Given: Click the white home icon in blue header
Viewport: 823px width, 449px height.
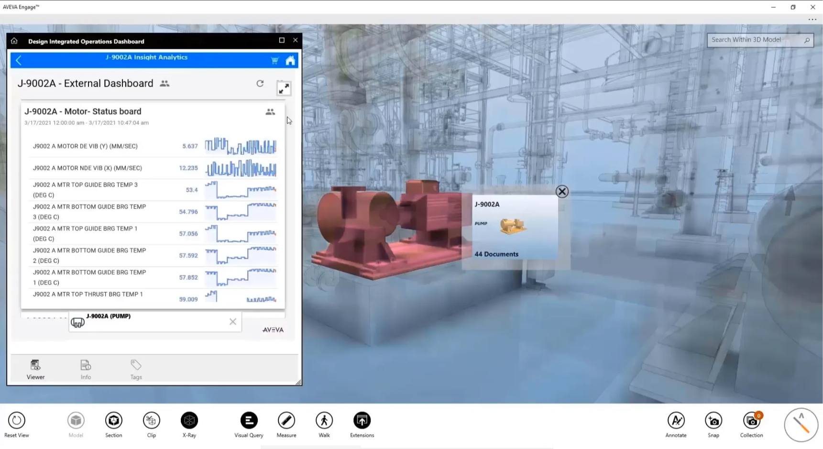Looking at the screenshot, I should point(290,60).
